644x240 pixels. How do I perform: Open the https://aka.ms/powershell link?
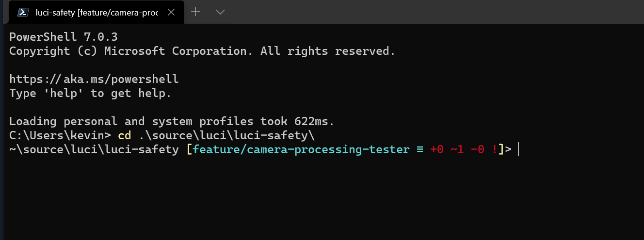coord(94,79)
